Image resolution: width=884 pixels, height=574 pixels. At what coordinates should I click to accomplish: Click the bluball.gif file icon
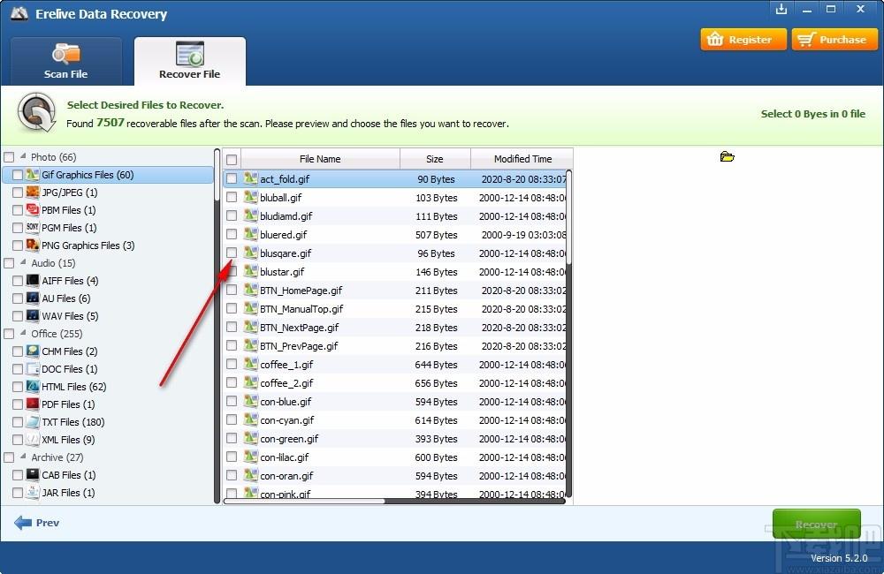251,197
